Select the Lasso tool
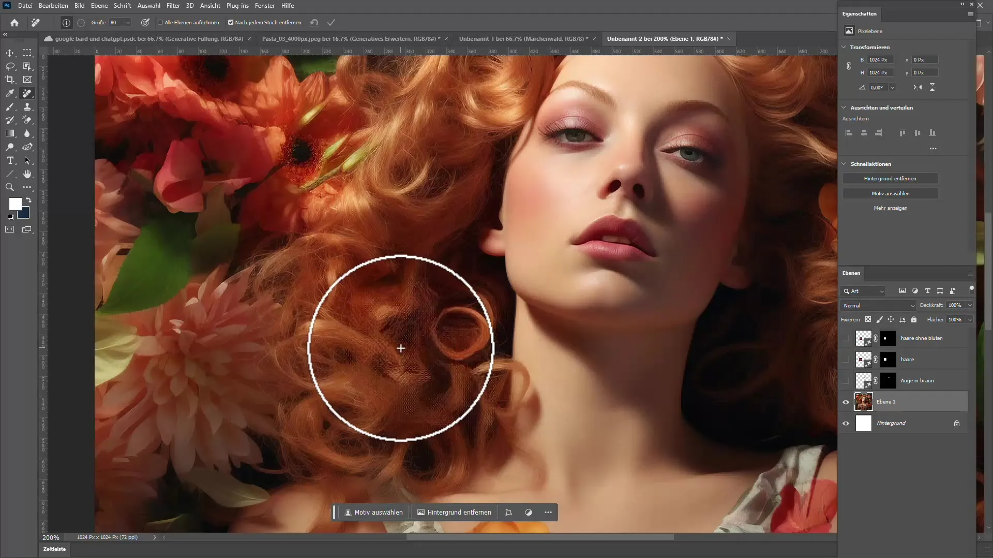Viewport: 993px width, 558px height. (x=9, y=66)
